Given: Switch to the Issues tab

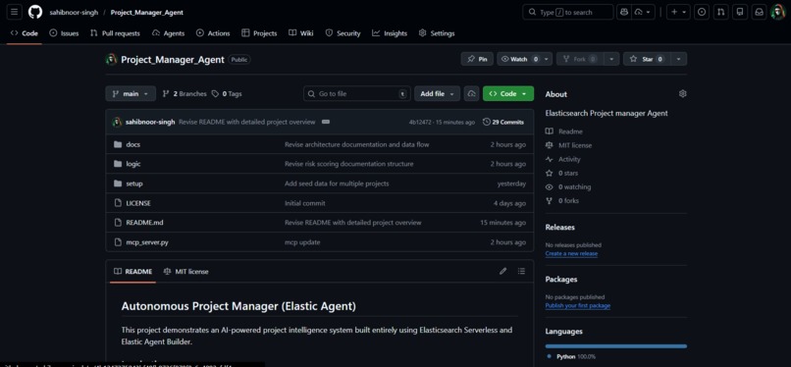Looking at the screenshot, I should pyautogui.click(x=64, y=33).
